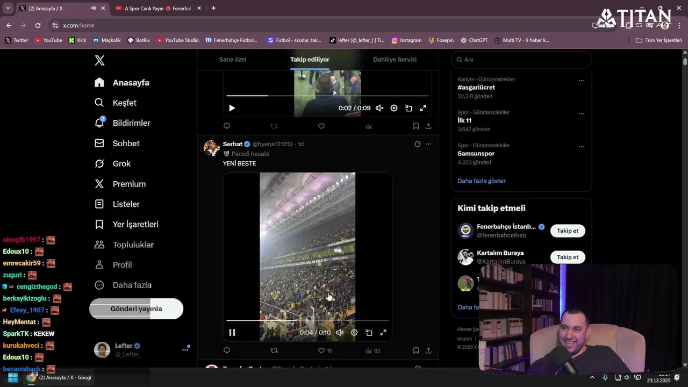
Task: Open Lefter account switcher menu
Action: (x=142, y=349)
